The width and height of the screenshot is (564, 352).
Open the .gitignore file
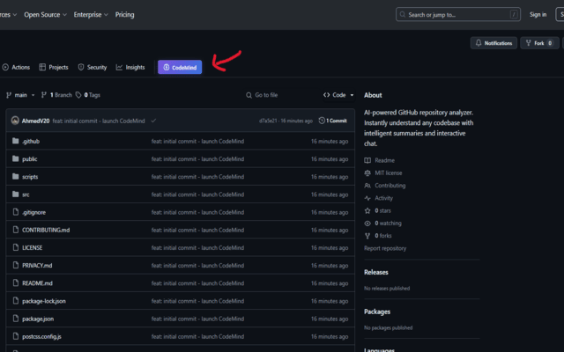coord(33,212)
